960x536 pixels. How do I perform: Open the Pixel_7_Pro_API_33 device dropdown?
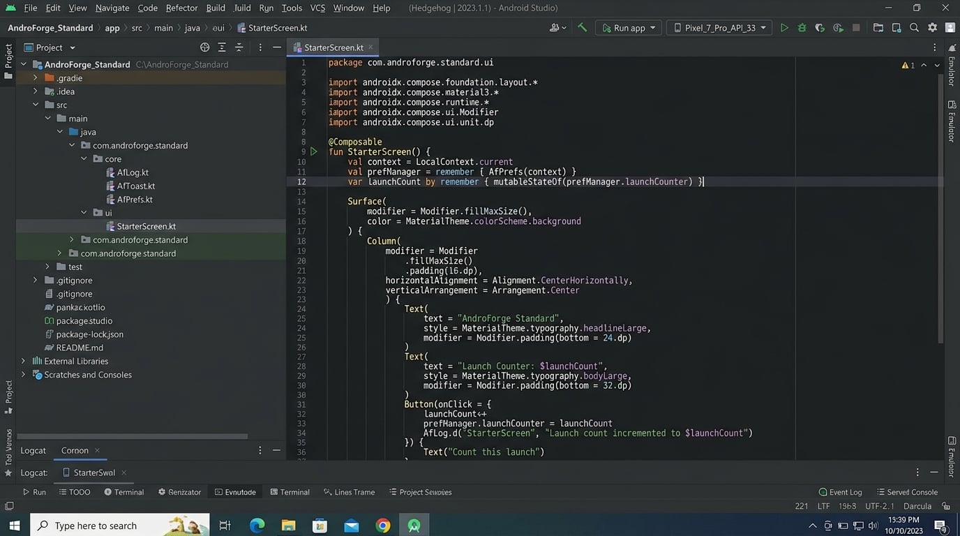[719, 28]
